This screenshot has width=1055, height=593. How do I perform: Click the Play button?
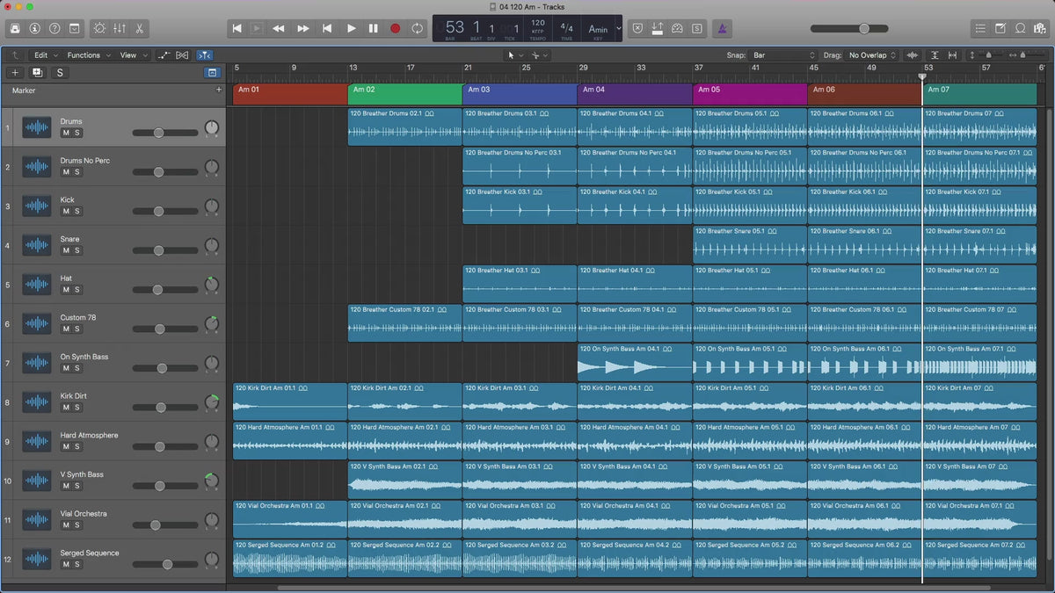point(351,28)
